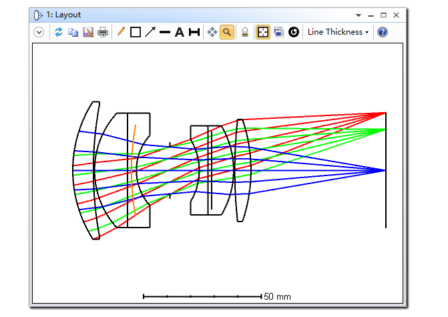448x317 pixels.
Task: Select the dimension measurement tool
Action: tap(194, 32)
